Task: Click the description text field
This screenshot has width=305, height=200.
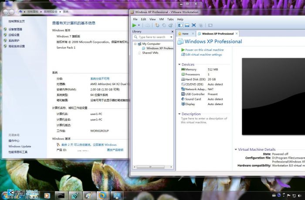Action: pyautogui.click(x=204, y=120)
